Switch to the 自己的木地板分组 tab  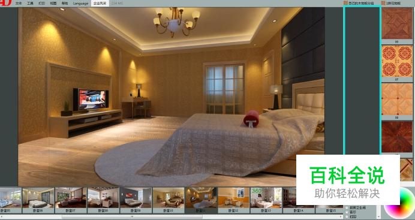tap(361, 3)
